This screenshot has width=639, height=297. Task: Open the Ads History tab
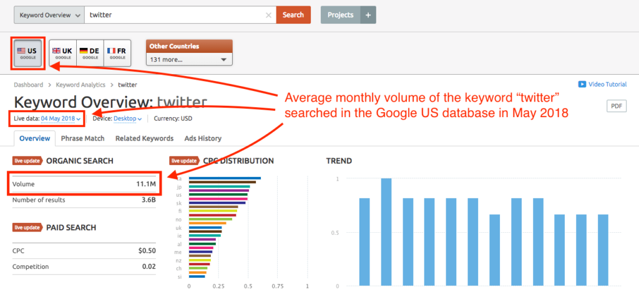pos(203,138)
